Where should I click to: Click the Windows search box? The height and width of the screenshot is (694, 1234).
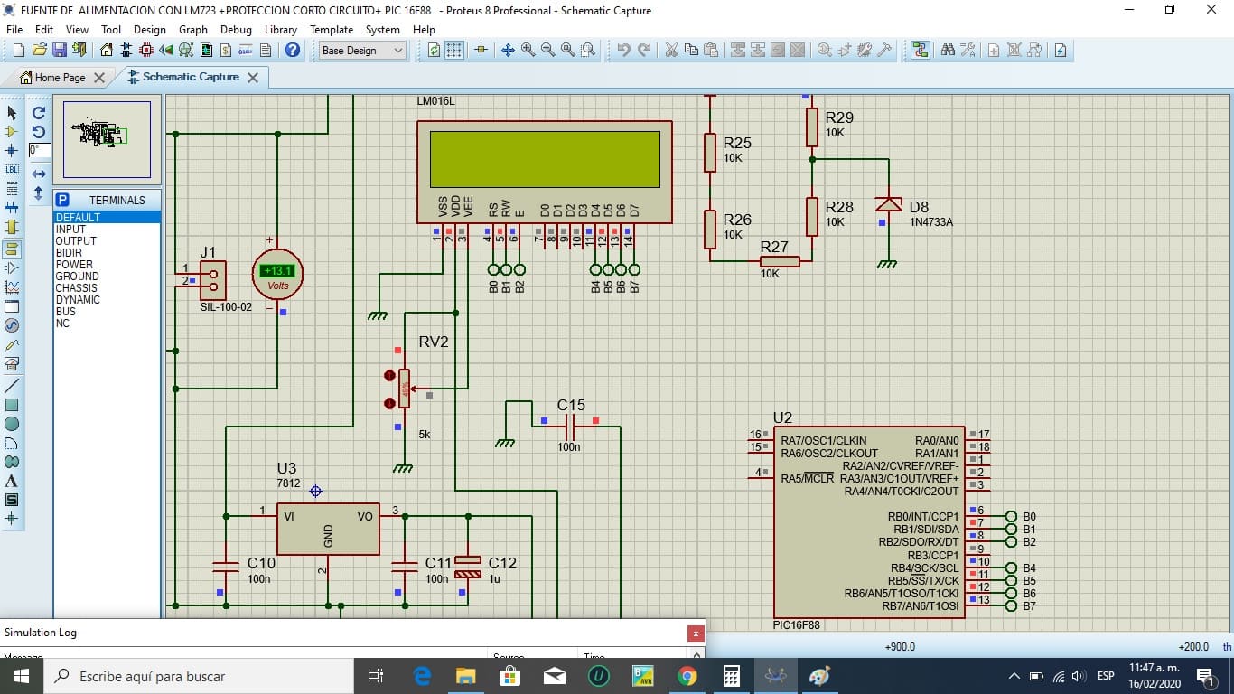point(199,676)
